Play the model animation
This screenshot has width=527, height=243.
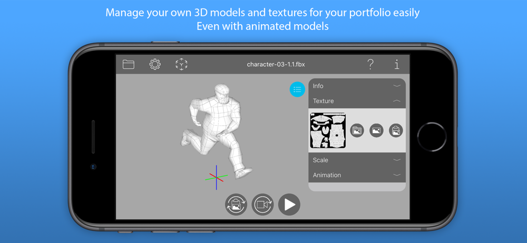coord(289,205)
